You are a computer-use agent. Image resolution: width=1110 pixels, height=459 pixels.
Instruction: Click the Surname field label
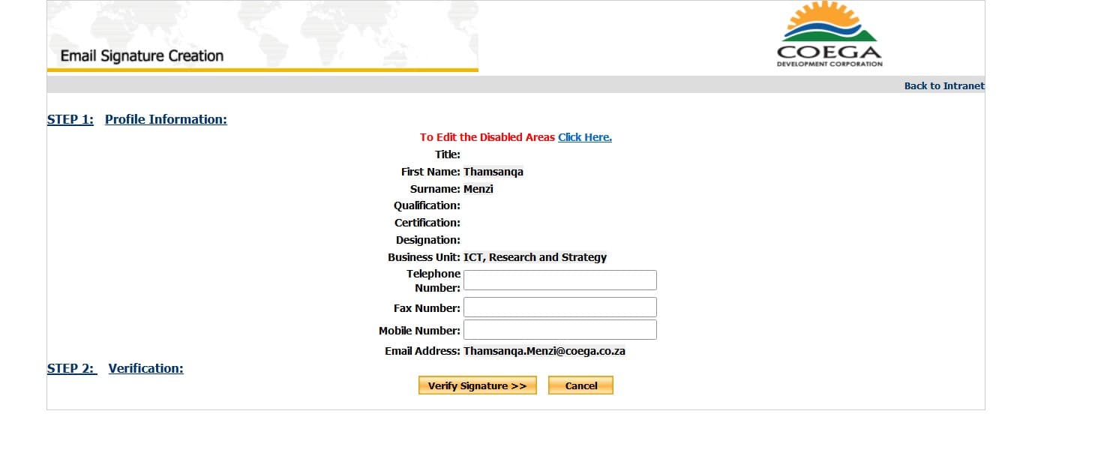point(436,189)
